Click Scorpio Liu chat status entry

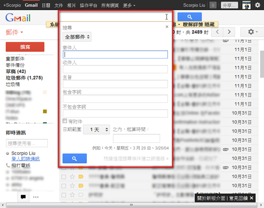(23, 153)
